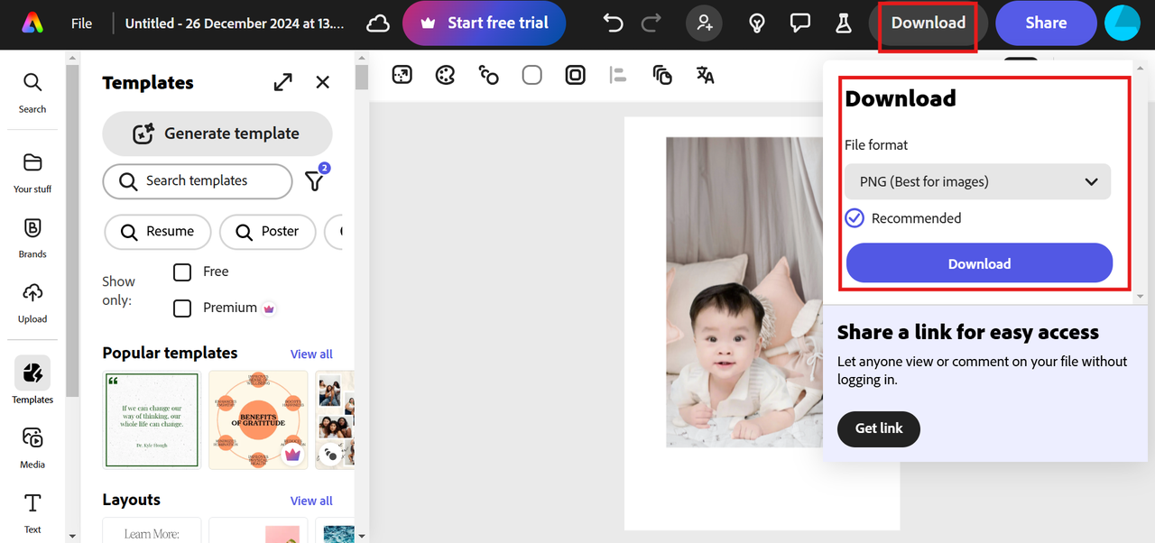The width and height of the screenshot is (1155, 543).
Task: View all Popular templates
Action: (x=311, y=354)
